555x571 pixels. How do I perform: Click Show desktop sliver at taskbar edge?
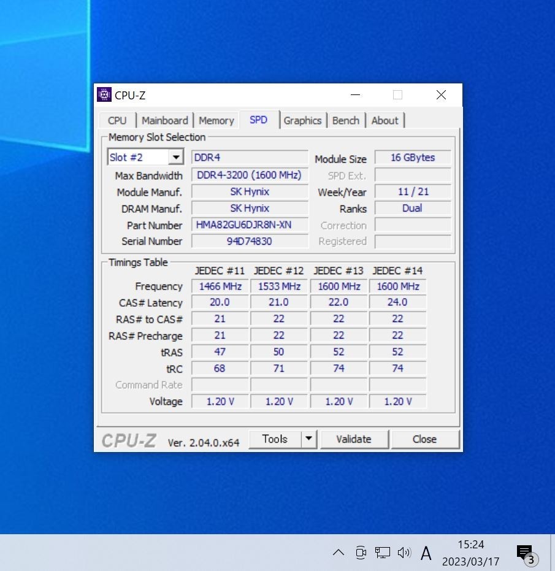[553, 553]
